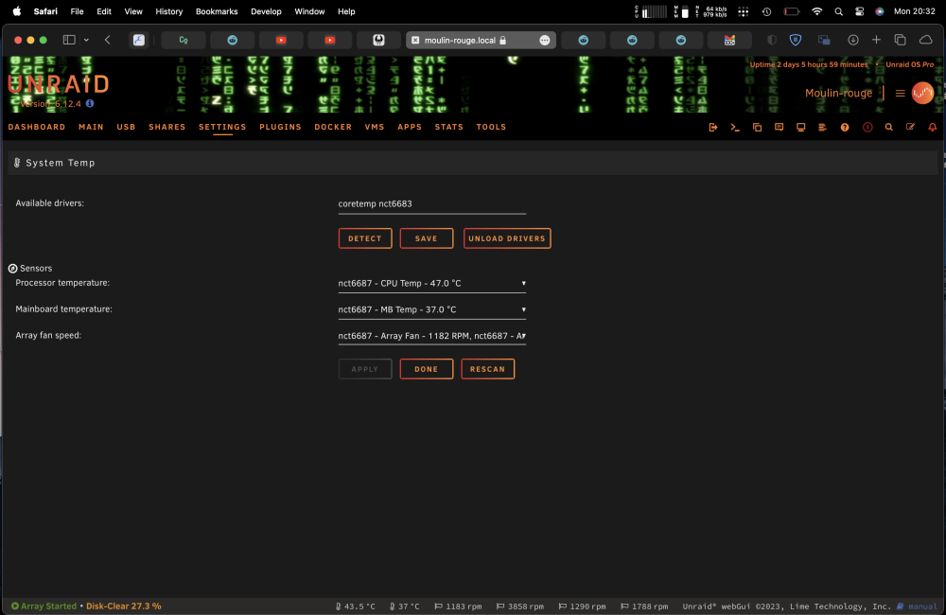Click the Available drivers input field
The width and height of the screenshot is (946, 615).
432,204
